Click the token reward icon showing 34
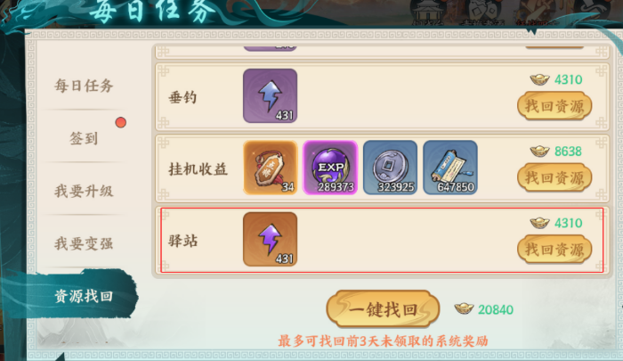The image size is (623, 361). pyautogui.click(x=271, y=168)
